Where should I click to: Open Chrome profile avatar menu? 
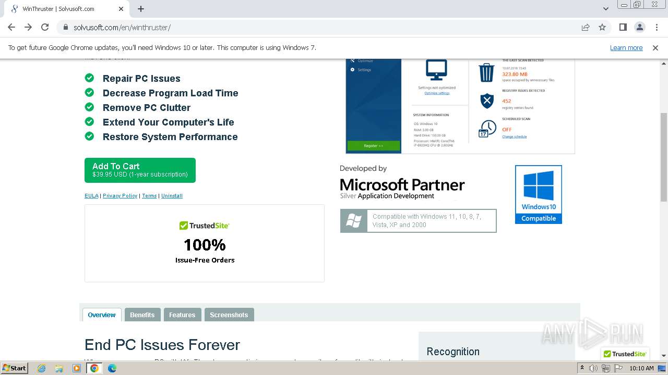(640, 27)
